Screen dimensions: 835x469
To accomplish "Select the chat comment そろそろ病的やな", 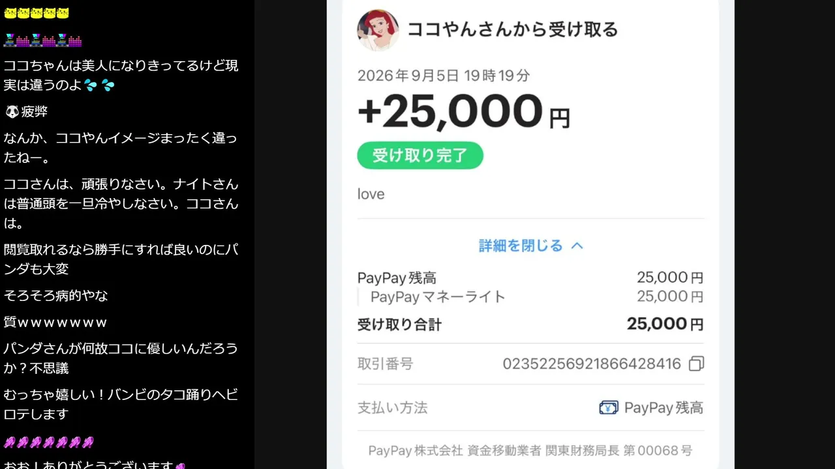I will [56, 296].
